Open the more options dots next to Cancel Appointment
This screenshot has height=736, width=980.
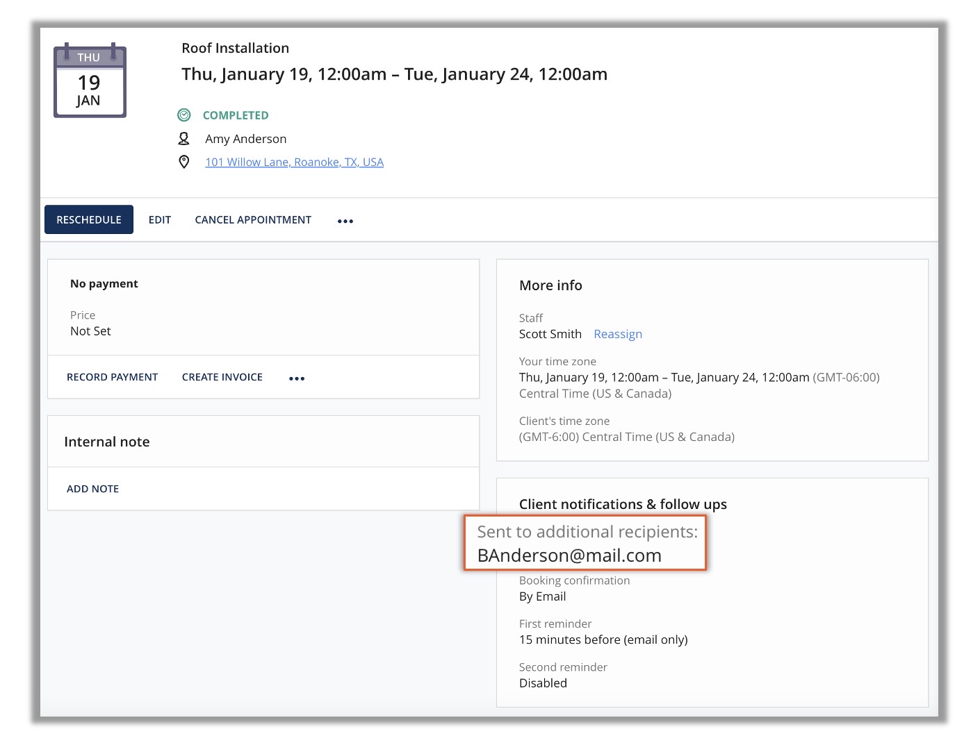pyautogui.click(x=345, y=221)
